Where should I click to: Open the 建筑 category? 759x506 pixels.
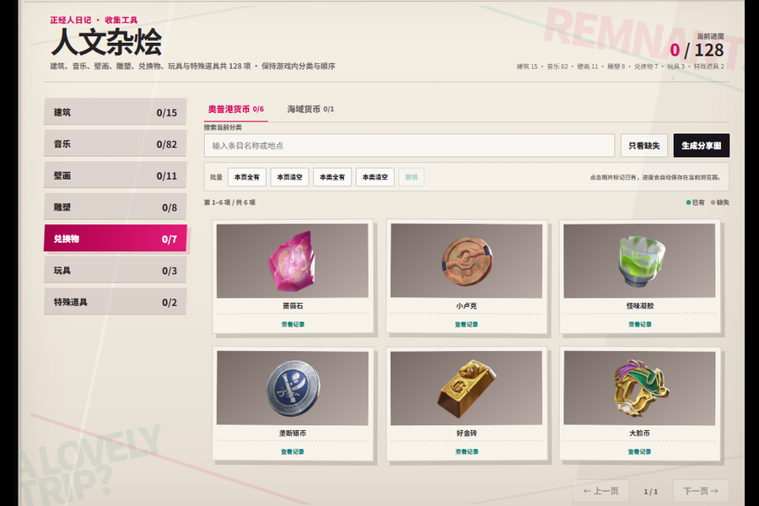116,112
